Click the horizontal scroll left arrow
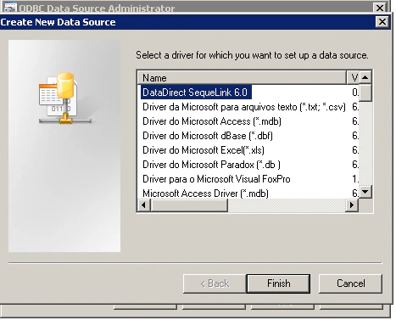The height and width of the screenshot is (320, 396). tap(144, 205)
